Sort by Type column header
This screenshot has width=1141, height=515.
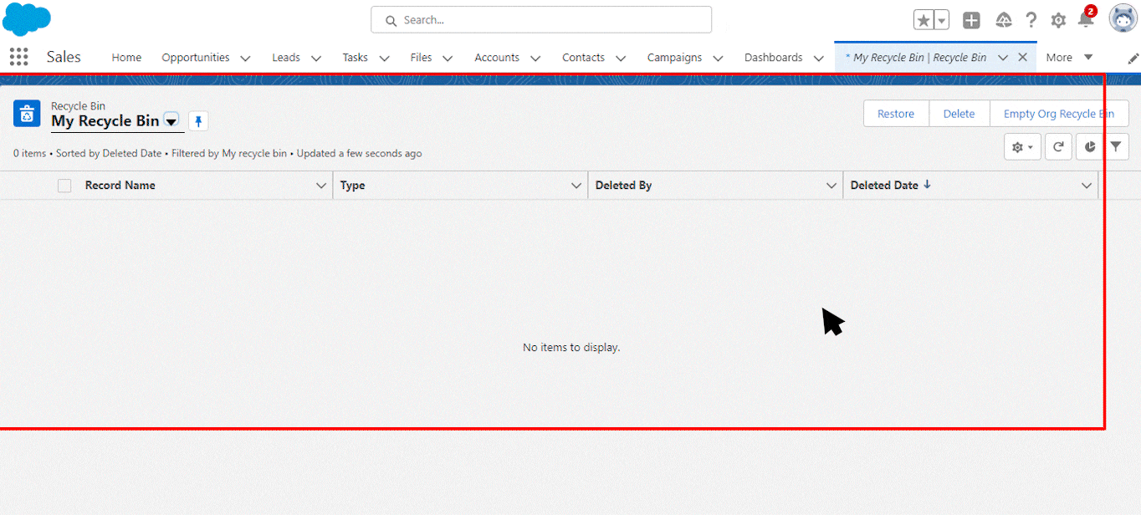tap(352, 186)
